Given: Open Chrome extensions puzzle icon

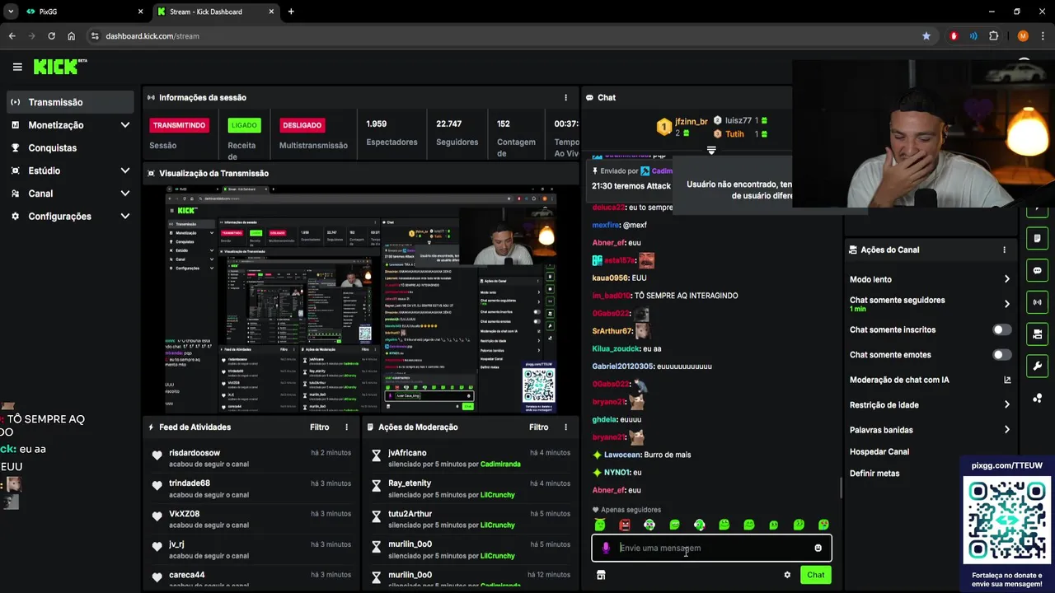Looking at the screenshot, I should click(x=993, y=36).
